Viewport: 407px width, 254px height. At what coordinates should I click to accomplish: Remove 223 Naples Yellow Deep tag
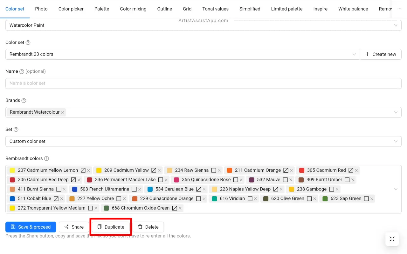(281, 190)
